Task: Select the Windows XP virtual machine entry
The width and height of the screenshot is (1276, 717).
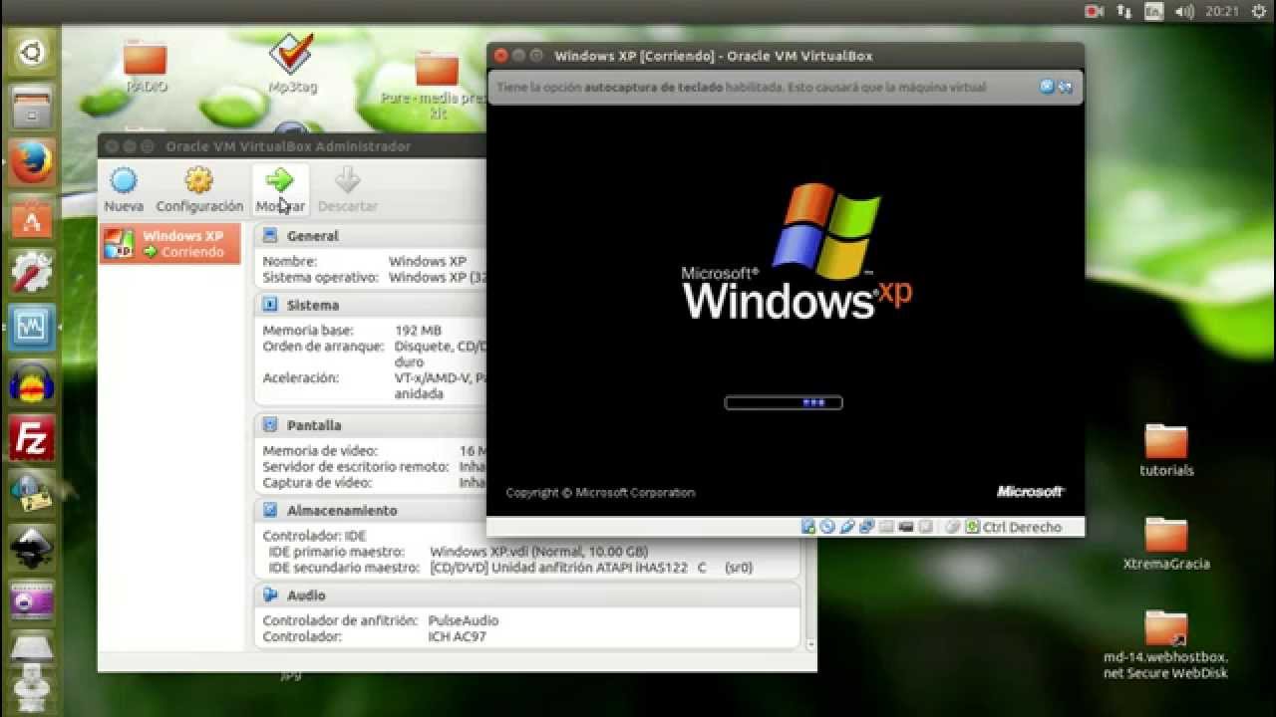Action: click(170, 244)
